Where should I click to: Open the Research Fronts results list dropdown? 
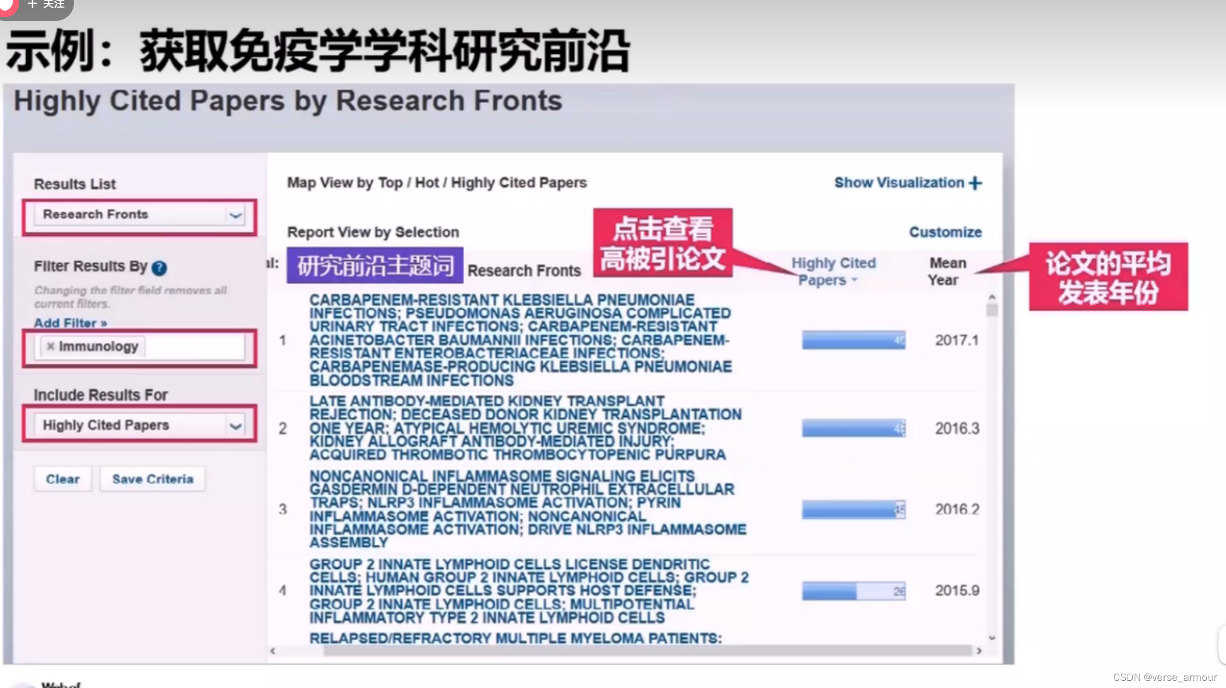coord(140,214)
